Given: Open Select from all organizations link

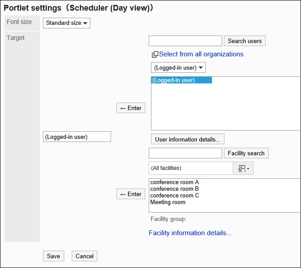Looking at the screenshot, I should click(201, 54).
